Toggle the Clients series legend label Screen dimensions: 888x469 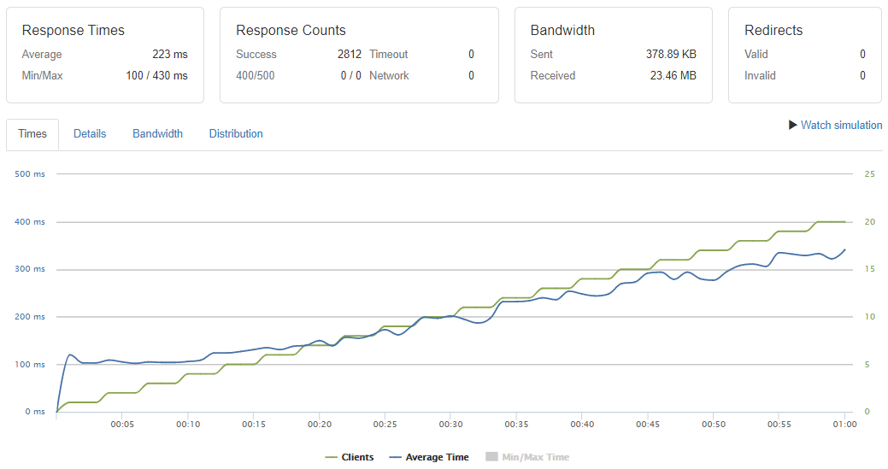(x=357, y=458)
